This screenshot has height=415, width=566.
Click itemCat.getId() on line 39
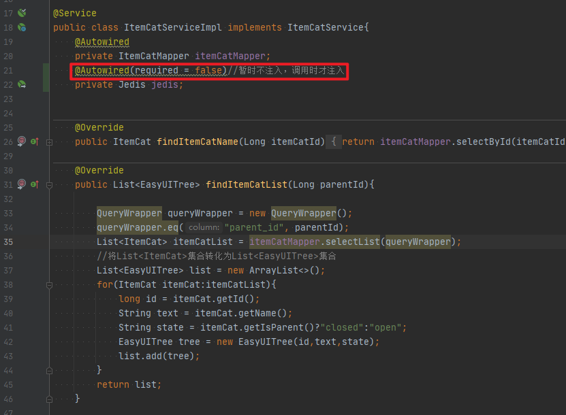coord(213,299)
